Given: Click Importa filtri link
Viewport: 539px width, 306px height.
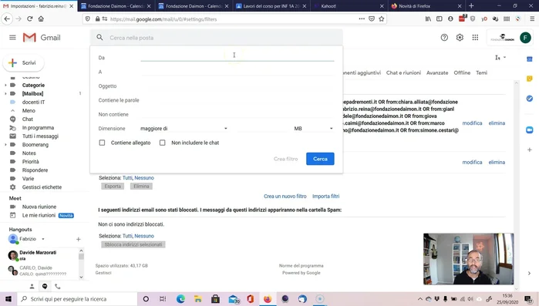Looking at the screenshot, I should (x=325, y=196).
